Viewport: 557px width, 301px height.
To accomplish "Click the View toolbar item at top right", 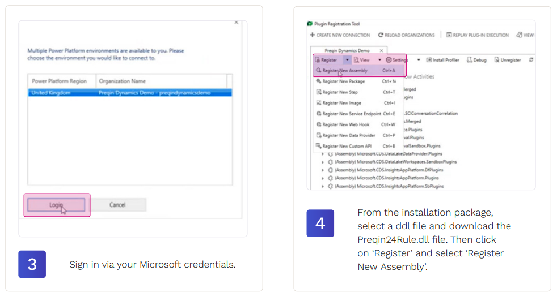I will (526, 35).
